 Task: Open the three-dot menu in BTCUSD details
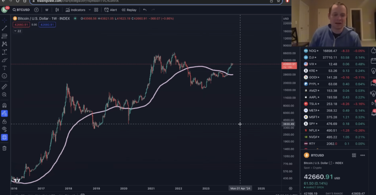point(363,155)
